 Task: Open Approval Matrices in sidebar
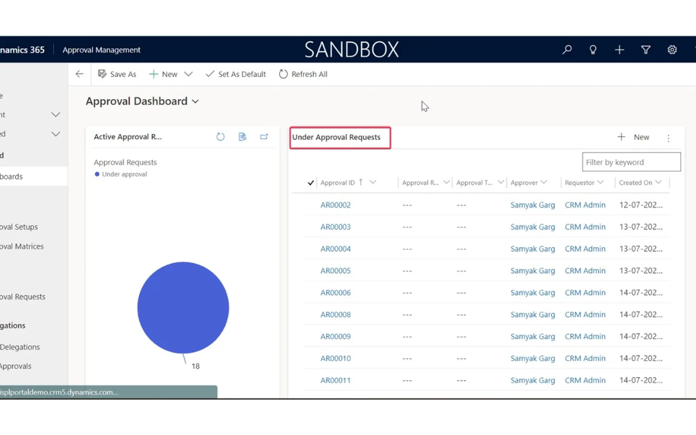pos(22,246)
